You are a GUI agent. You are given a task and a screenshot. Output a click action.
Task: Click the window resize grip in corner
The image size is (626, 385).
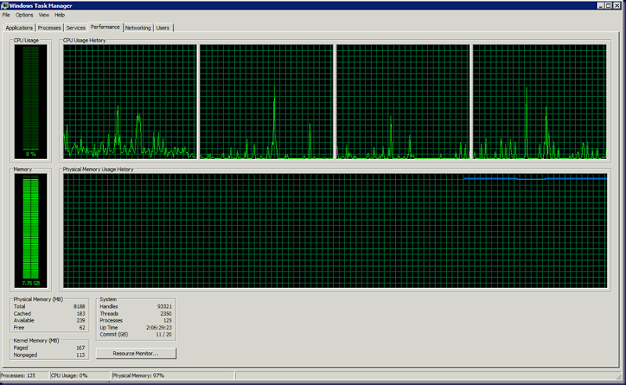pyautogui.click(x=619, y=376)
